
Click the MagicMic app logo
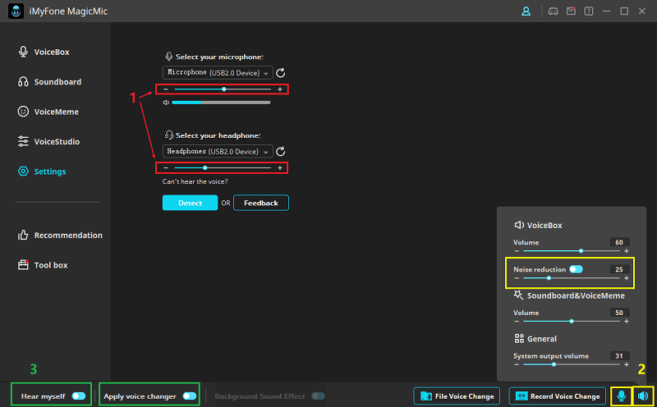click(x=16, y=11)
